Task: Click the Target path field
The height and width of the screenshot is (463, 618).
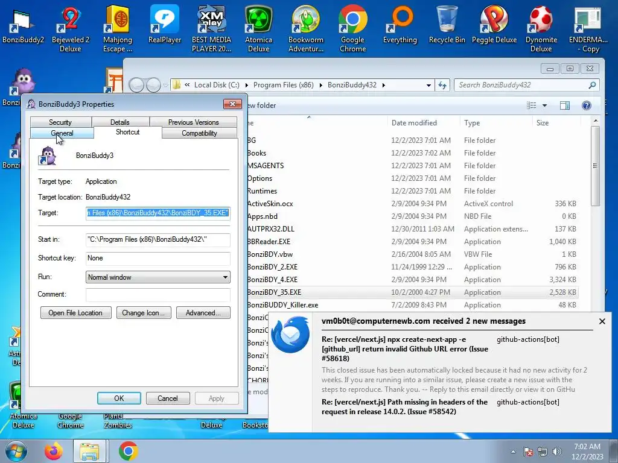Action: pyautogui.click(x=158, y=213)
